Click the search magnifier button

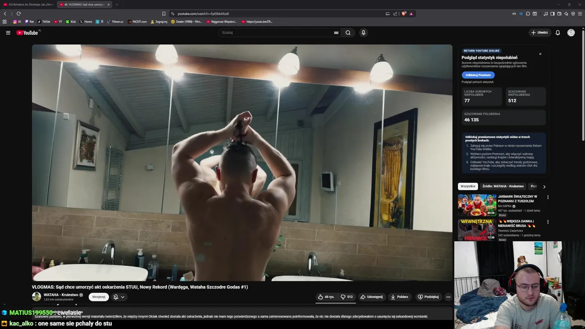pyautogui.click(x=348, y=32)
